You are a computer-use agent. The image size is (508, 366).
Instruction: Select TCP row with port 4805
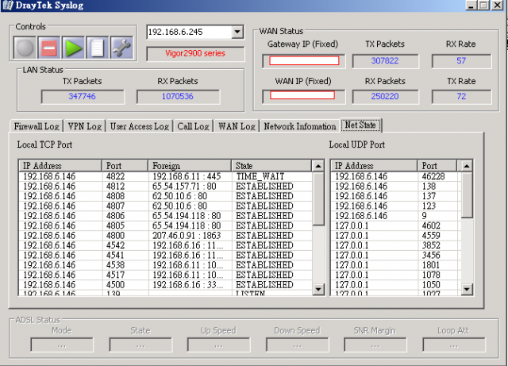(166, 225)
